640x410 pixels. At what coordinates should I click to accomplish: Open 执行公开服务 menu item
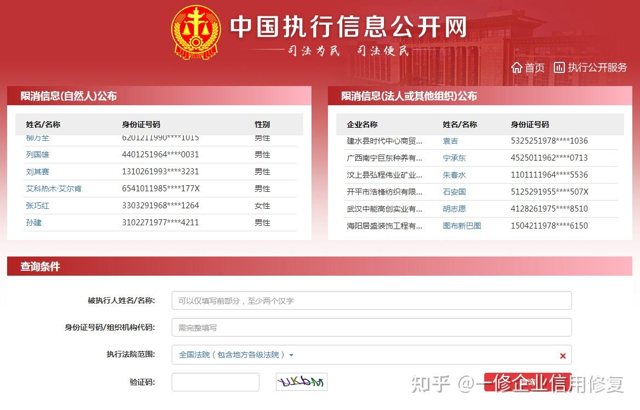tap(597, 67)
